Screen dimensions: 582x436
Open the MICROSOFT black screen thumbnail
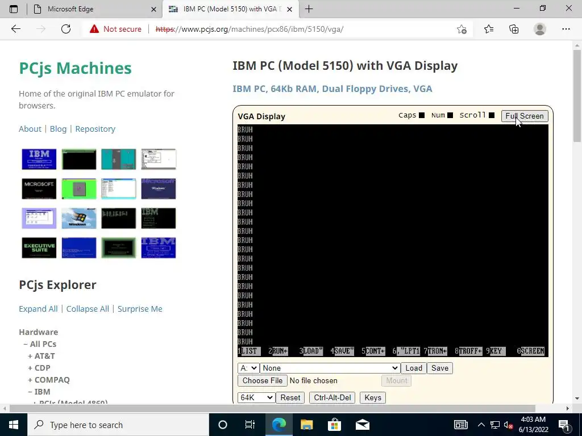(x=39, y=188)
